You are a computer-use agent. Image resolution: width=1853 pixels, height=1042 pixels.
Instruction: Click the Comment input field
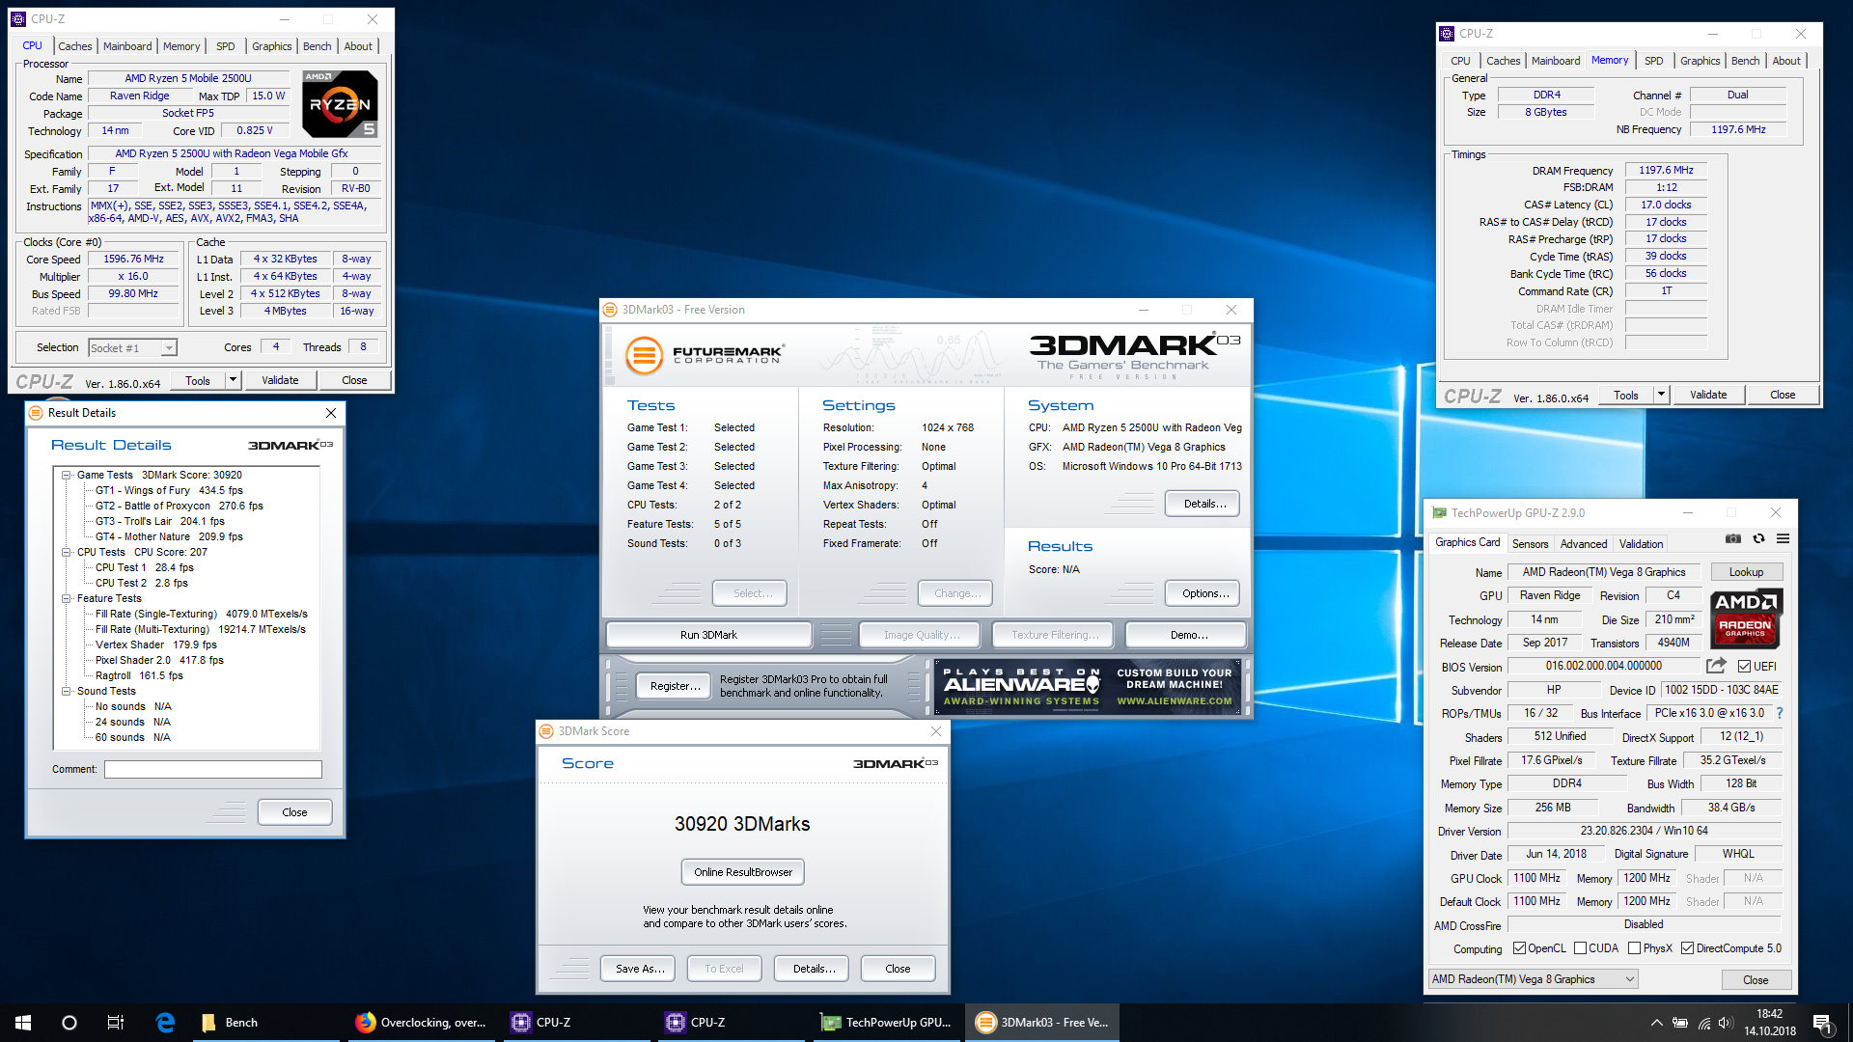(x=213, y=769)
